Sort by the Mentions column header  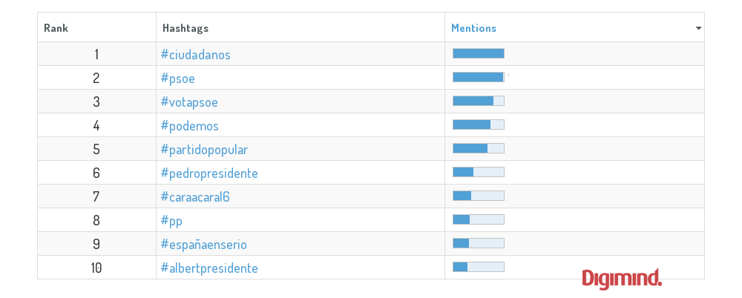click(x=473, y=28)
